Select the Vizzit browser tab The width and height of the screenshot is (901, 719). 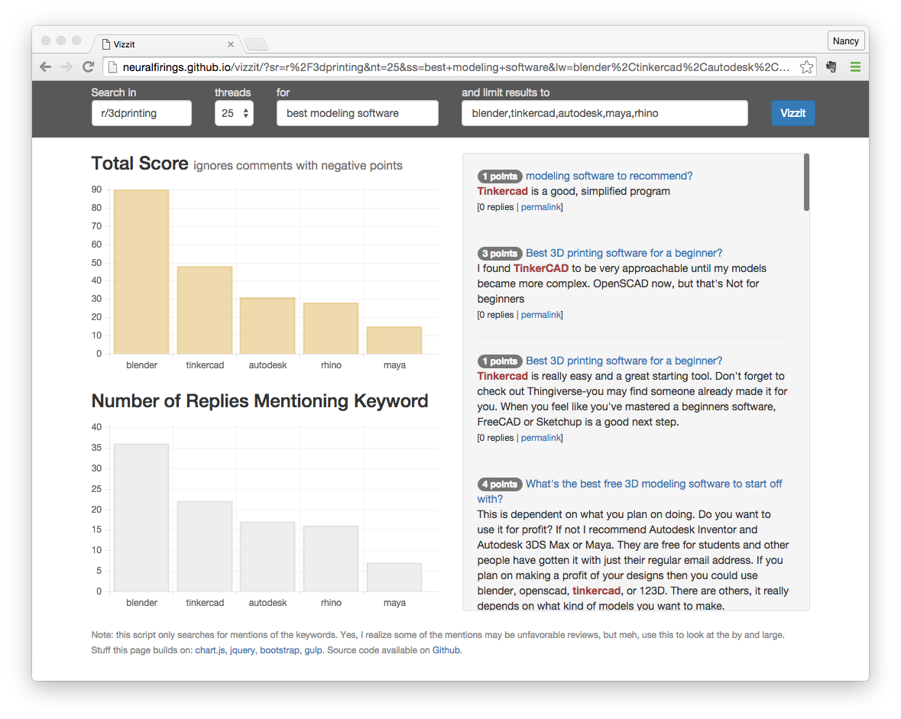tap(167, 44)
